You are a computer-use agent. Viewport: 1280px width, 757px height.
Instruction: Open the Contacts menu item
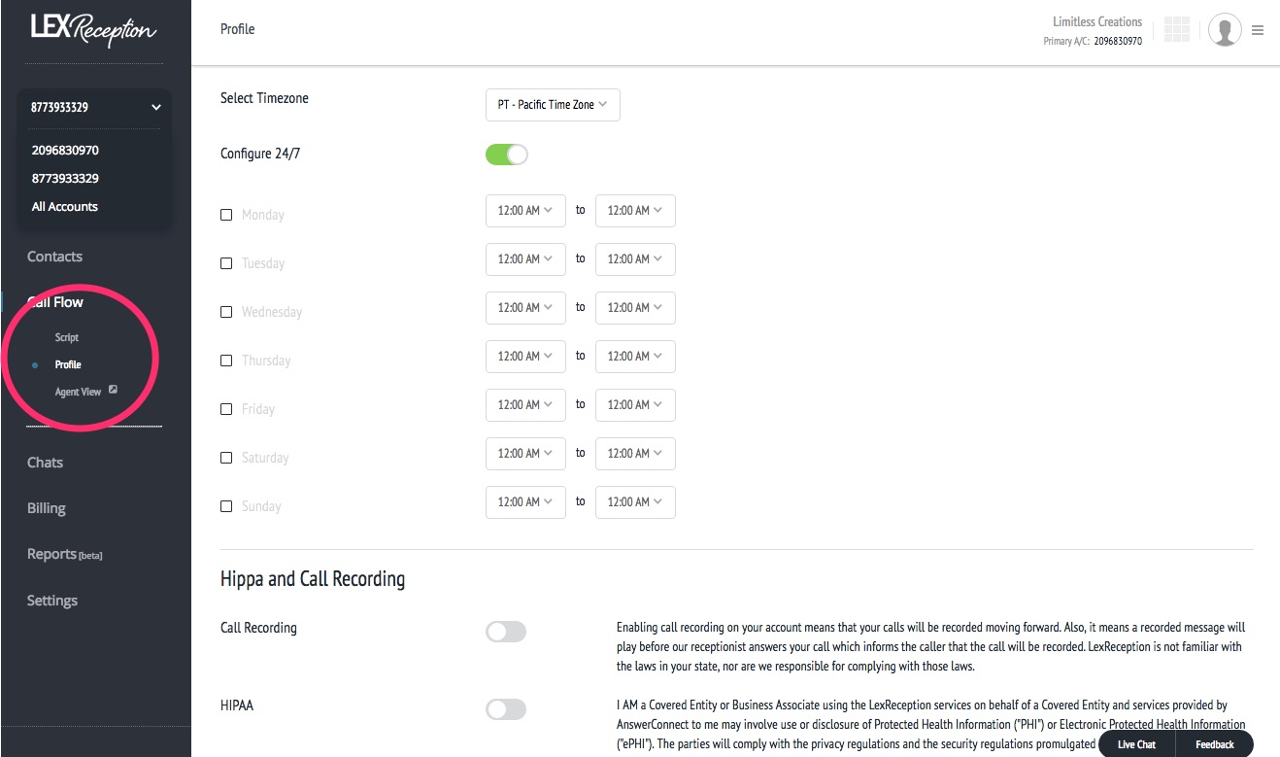(x=54, y=257)
